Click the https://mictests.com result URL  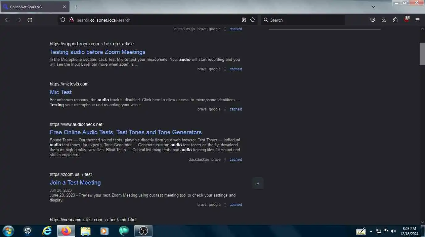(69, 84)
